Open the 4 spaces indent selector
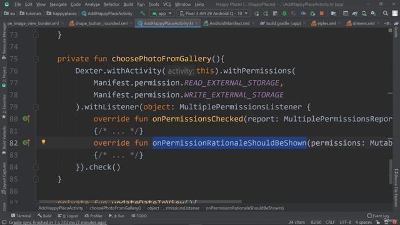The height and width of the screenshot is (225, 400). coord(363,222)
